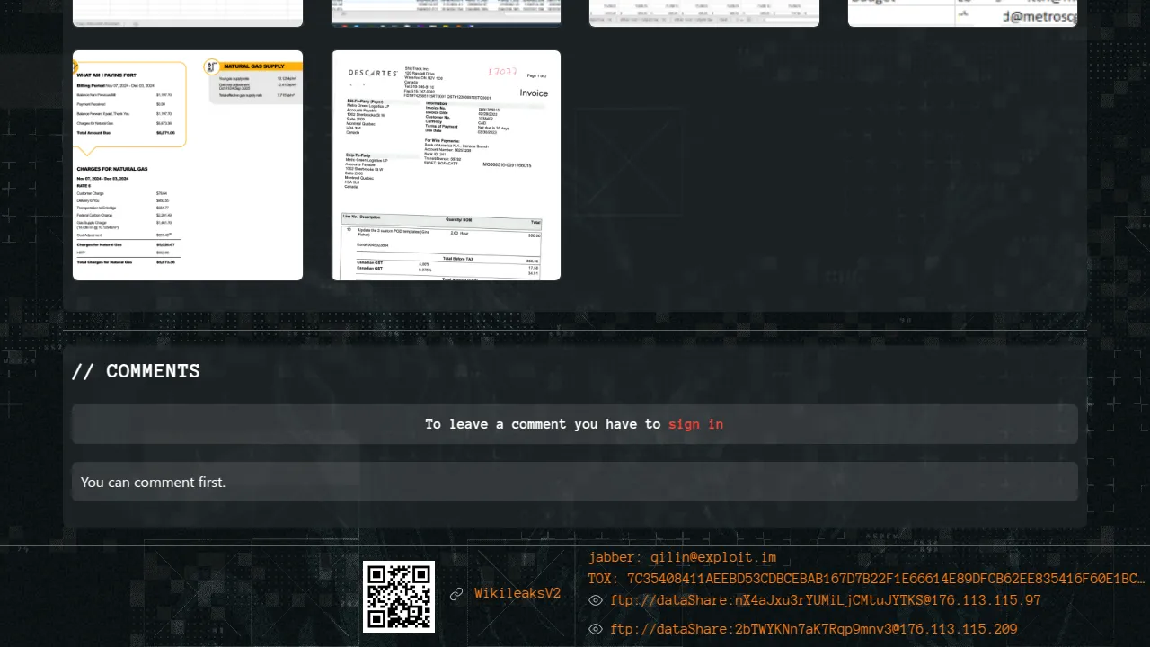Toggle the eye icon beside the second FTP link
Screen dimensions: 1150x647
(x=596, y=630)
